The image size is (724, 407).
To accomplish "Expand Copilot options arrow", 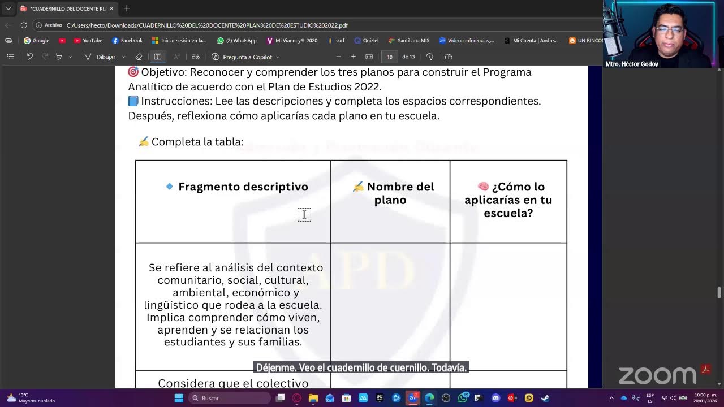I will coord(278,57).
